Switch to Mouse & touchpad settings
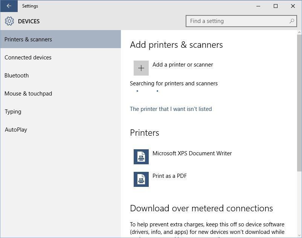302x238 pixels. (61, 93)
